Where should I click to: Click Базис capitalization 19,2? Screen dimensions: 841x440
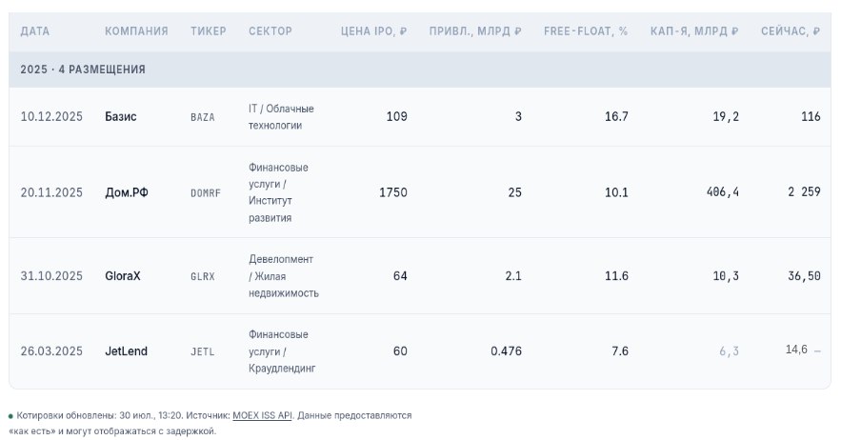(726, 116)
